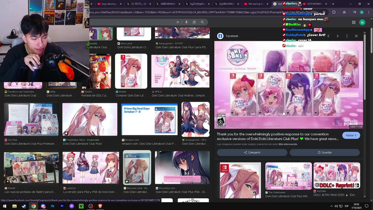Switch to the GyjZ1rjWgAA X tab
The height and width of the screenshot is (210, 373).
click(197, 4)
